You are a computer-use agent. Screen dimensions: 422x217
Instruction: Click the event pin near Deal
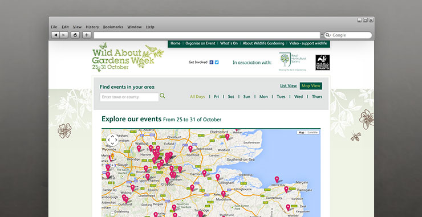click(x=288, y=207)
